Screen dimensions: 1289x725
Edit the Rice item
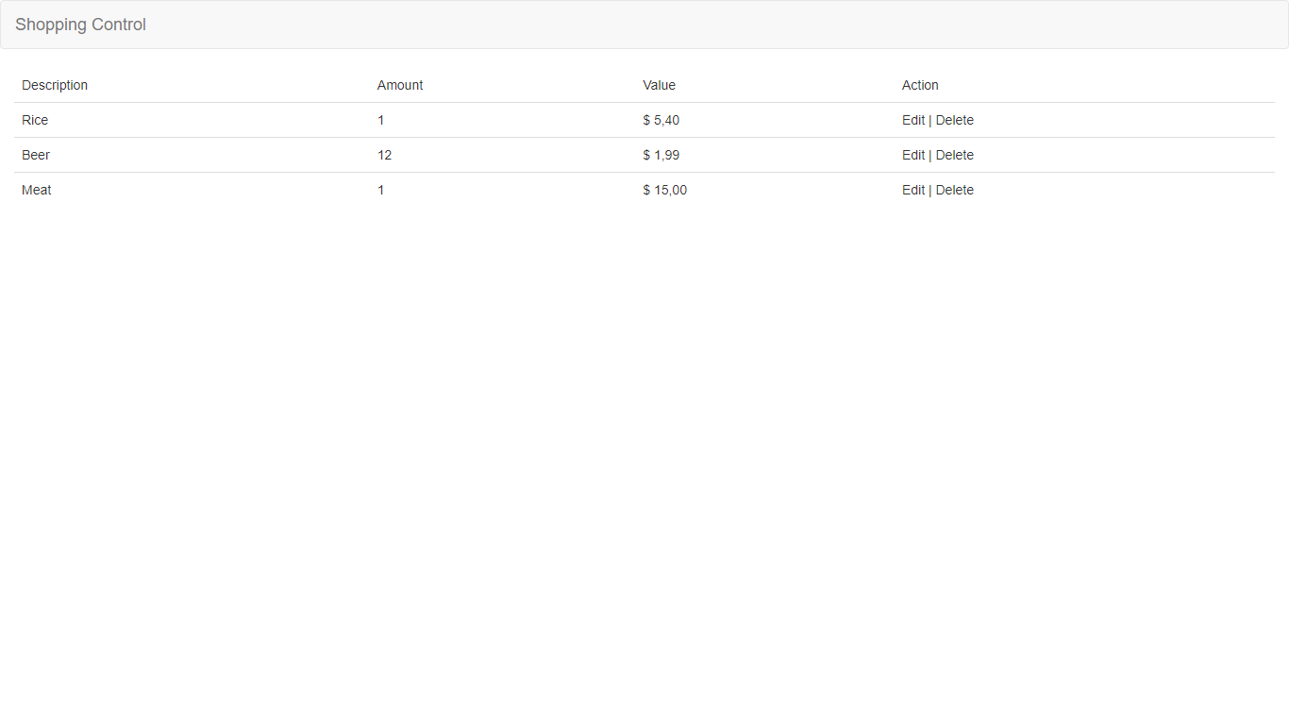(x=913, y=120)
